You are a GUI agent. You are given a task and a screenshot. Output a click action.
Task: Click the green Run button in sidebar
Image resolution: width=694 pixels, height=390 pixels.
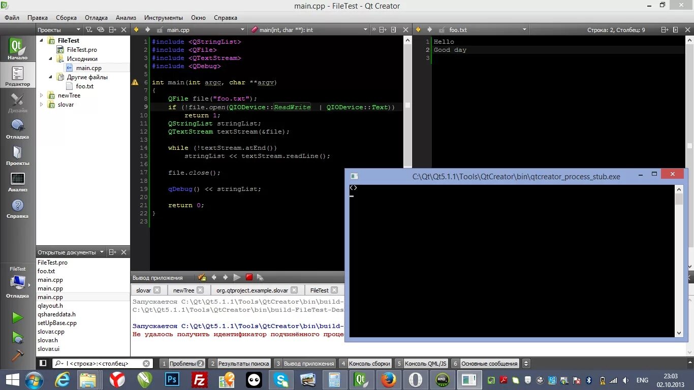[x=17, y=318]
